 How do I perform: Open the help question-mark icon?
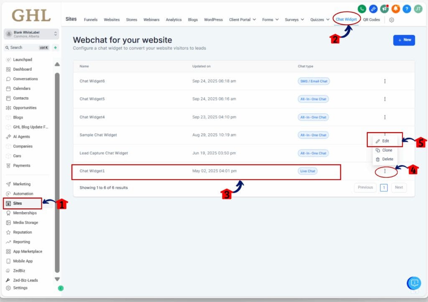(x=407, y=8)
